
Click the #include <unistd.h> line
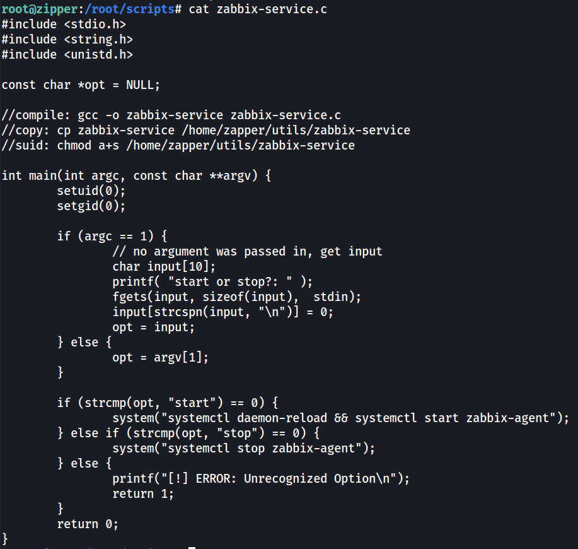coord(67,55)
